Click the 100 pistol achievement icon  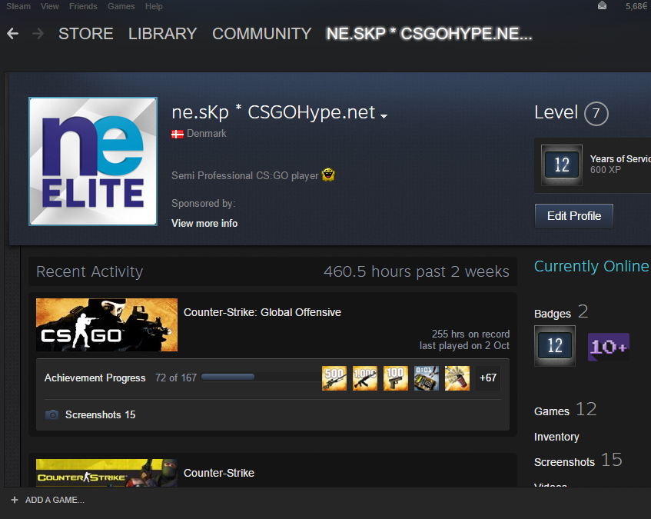[396, 378]
